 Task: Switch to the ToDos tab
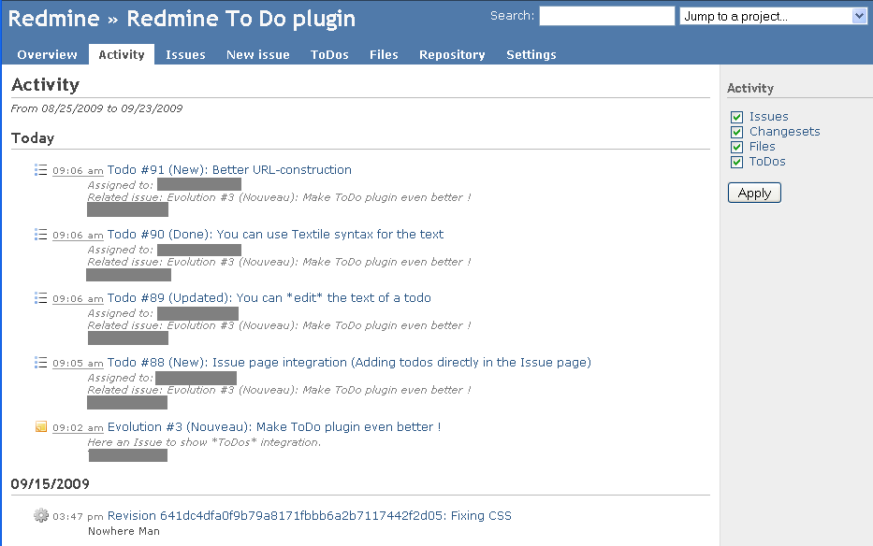pos(329,54)
